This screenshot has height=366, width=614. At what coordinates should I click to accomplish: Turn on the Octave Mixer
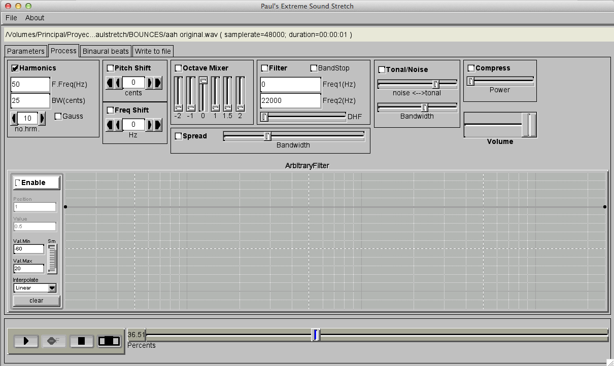179,68
